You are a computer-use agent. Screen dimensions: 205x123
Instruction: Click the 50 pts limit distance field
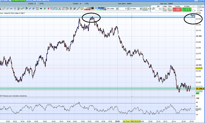click(198, 10)
